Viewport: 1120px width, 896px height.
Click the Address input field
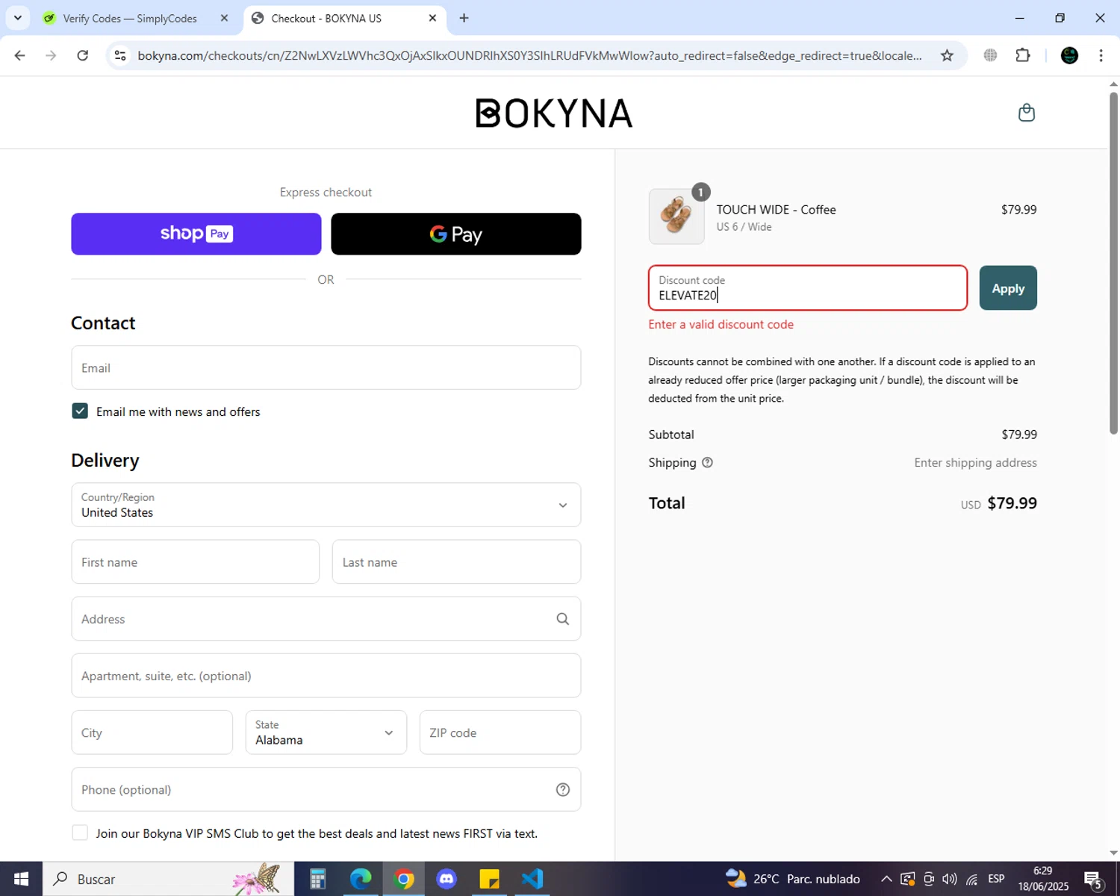326,619
